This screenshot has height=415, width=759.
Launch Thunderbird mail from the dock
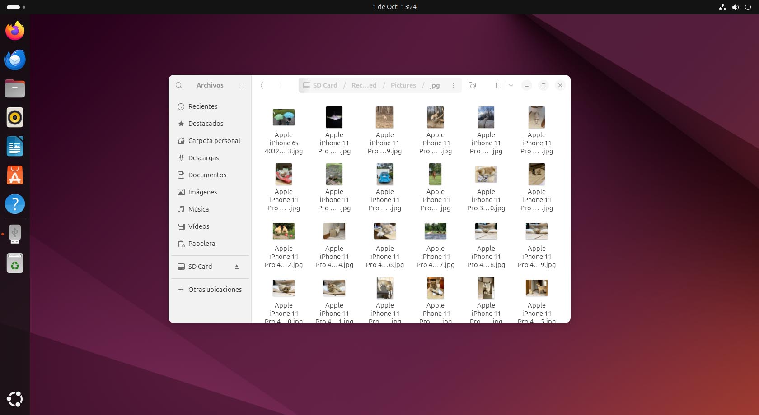click(15, 60)
